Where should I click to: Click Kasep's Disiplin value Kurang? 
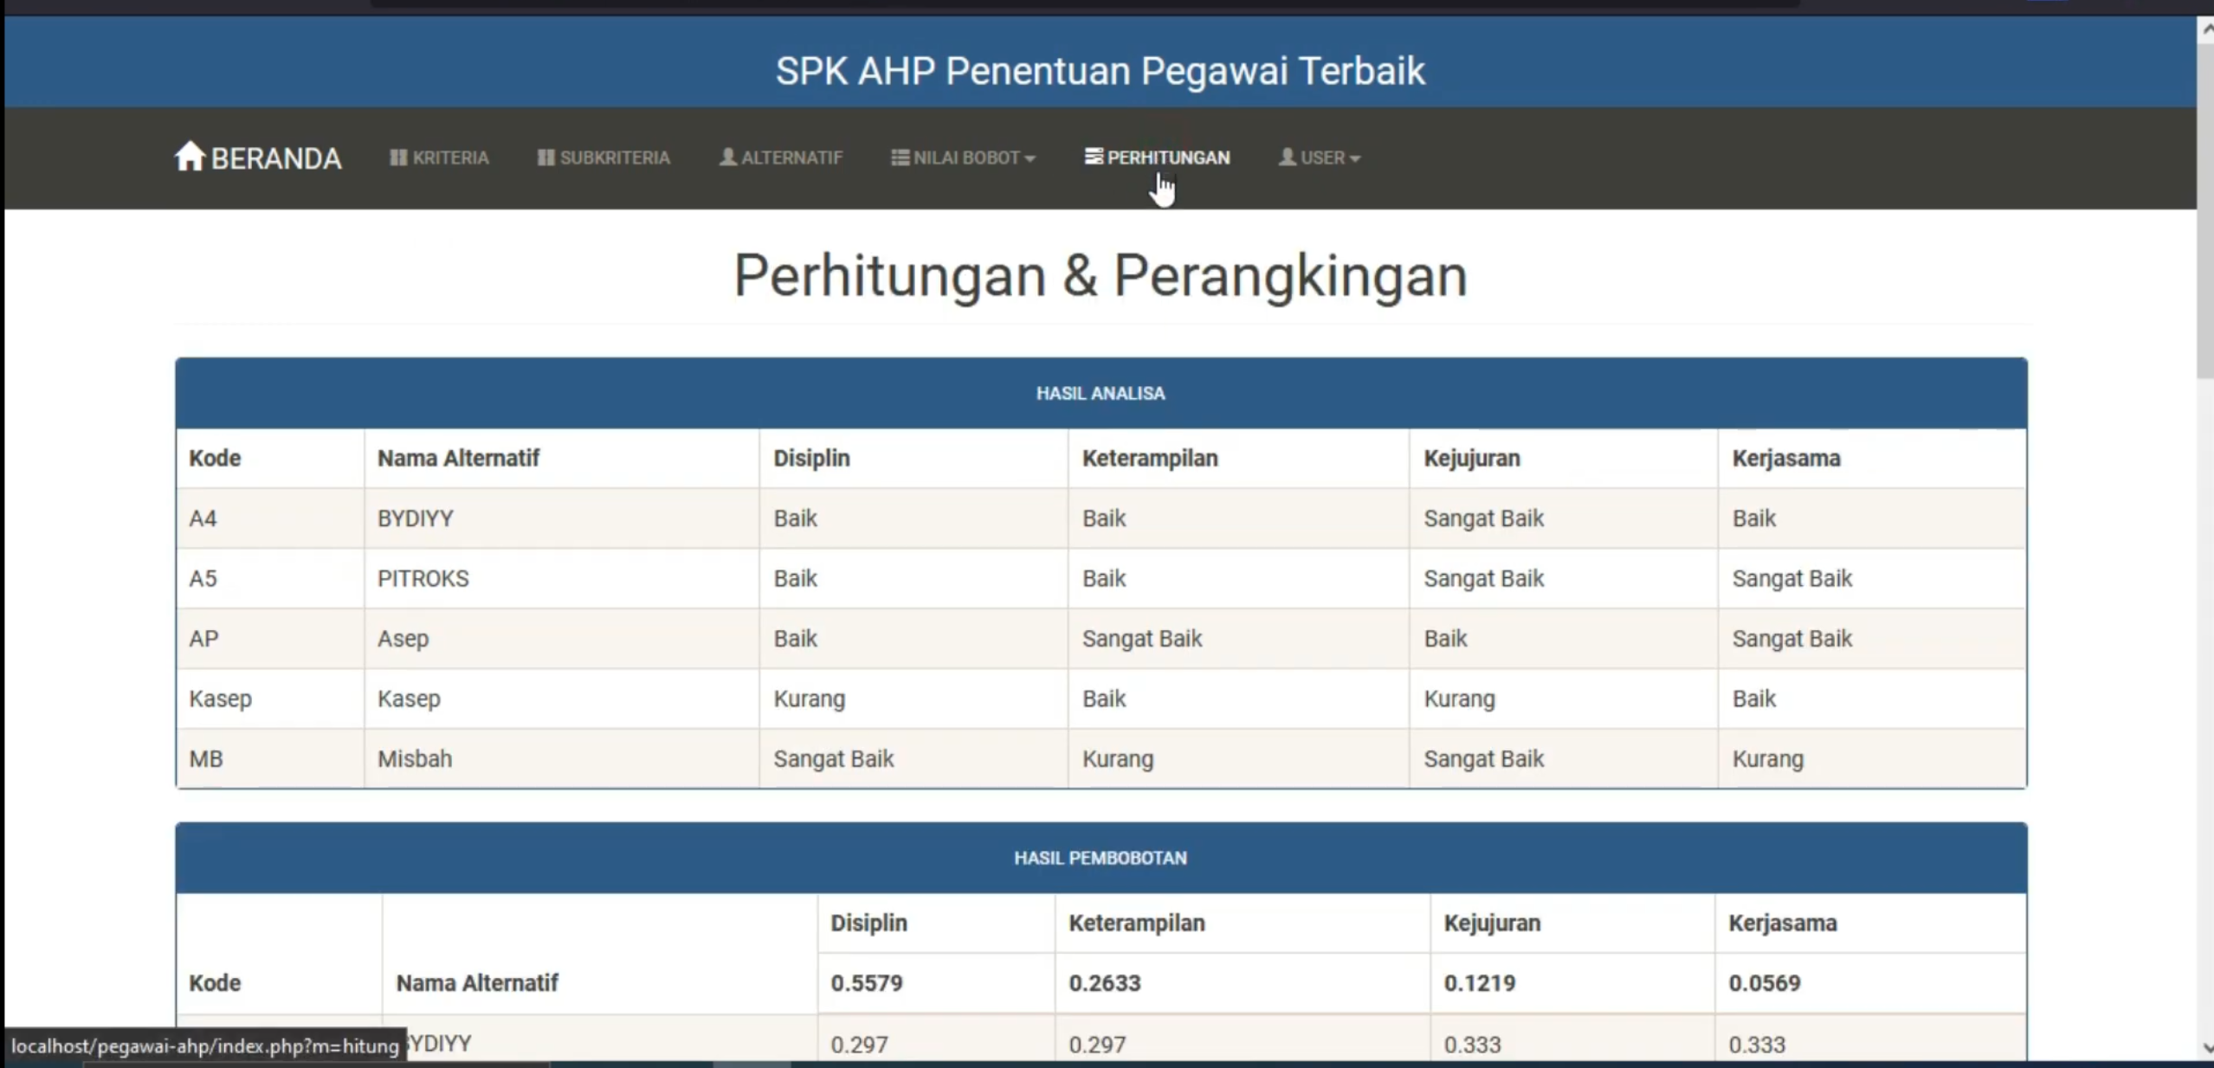810,698
